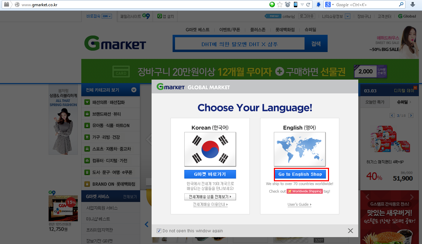Click the blue left carousel arrow below the category list
Image resolution: width=422 pixels, height=244 pixels.
[146, 224]
